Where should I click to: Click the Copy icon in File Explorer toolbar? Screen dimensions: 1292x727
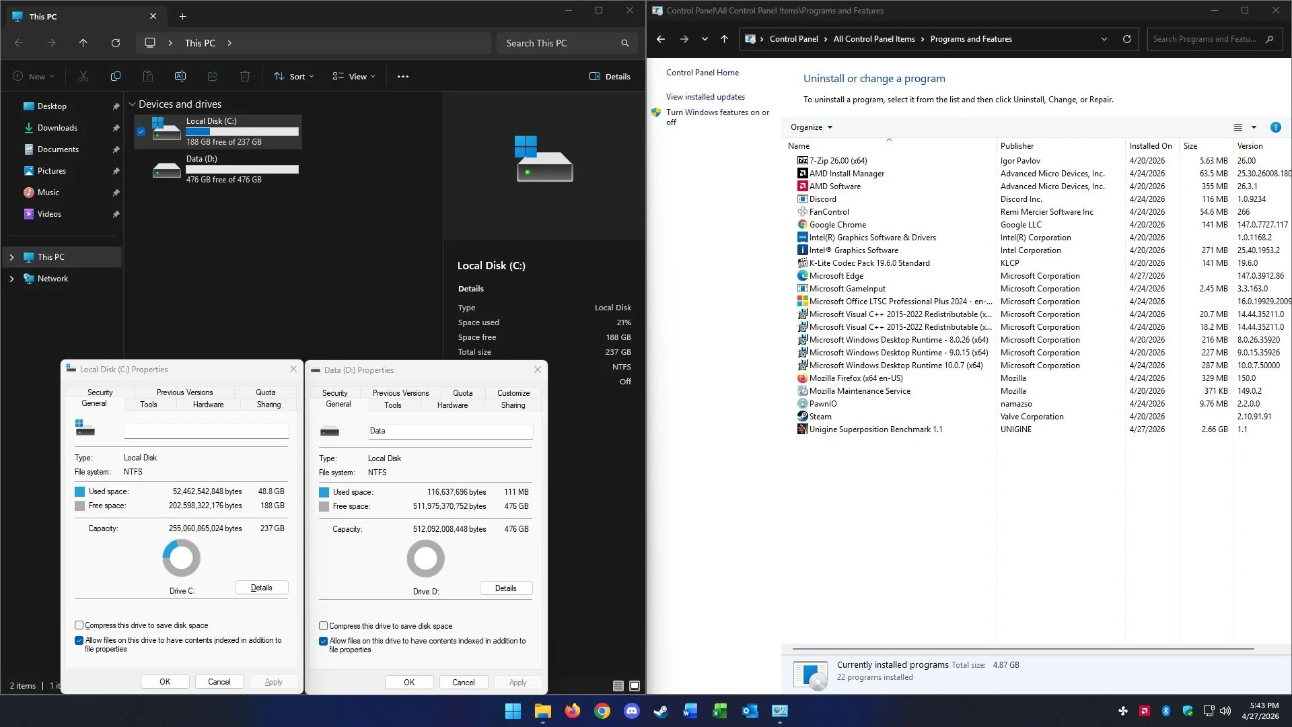116,77
